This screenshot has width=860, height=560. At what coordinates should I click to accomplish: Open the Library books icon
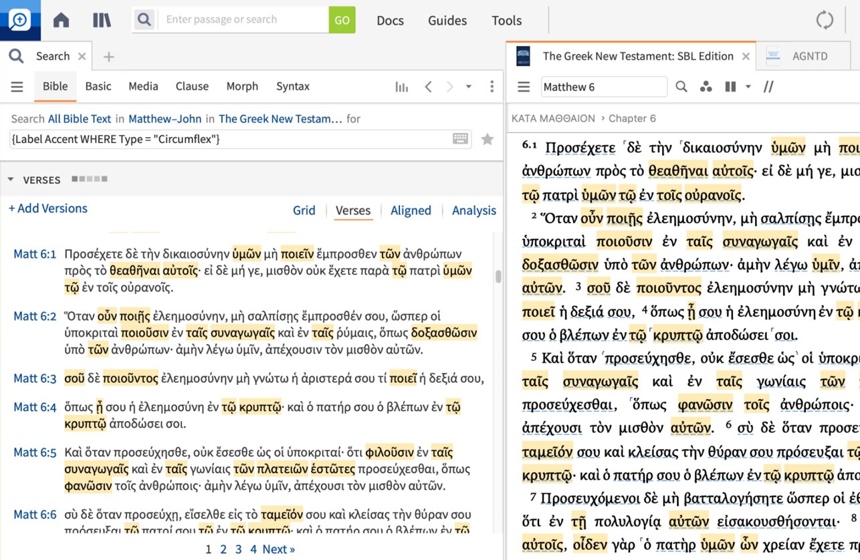(x=102, y=20)
